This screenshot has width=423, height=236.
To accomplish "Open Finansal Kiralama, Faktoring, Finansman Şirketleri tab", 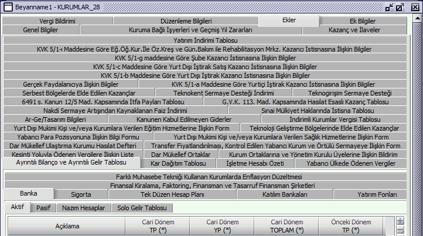I will coord(206,186).
